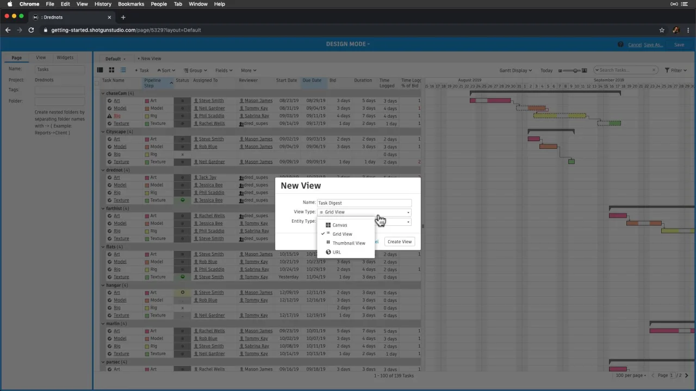Viewport: 696px width, 391px height.
Task: Open the History menu in the menu bar
Action: pos(103,4)
